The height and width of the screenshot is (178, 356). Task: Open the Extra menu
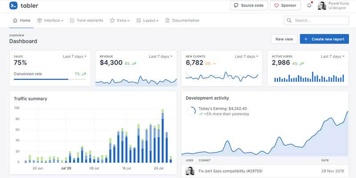(x=120, y=20)
